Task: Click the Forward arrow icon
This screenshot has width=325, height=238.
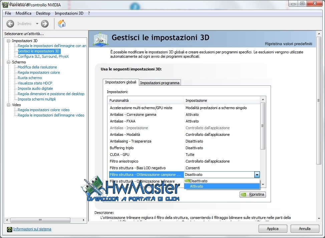Action: (x=45, y=24)
